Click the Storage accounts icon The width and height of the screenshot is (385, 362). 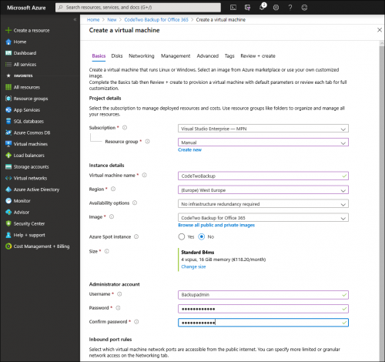8,167
